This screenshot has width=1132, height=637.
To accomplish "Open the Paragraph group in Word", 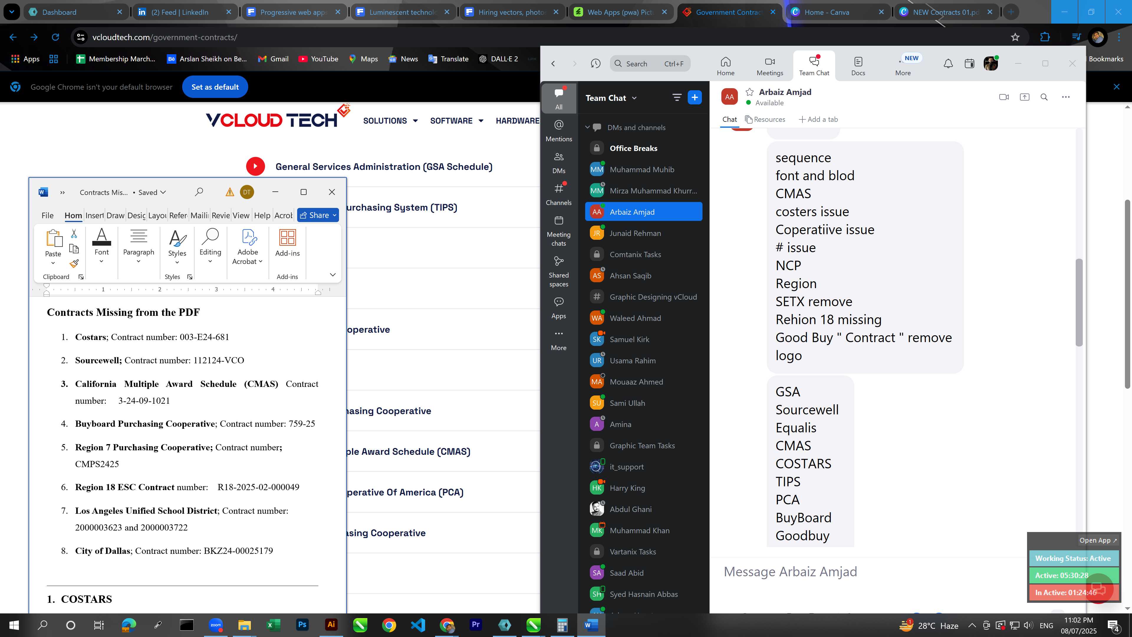I will pyautogui.click(x=139, y=245).
